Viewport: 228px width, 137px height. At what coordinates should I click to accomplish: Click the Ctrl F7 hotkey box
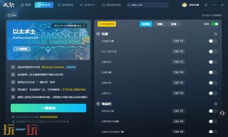click(x=179, y=111)
